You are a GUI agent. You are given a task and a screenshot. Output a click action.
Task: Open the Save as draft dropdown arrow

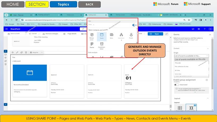(25, 34)
